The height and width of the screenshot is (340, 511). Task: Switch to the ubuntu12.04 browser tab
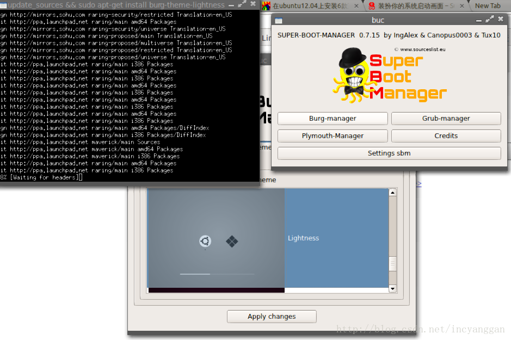click(310, 6)
